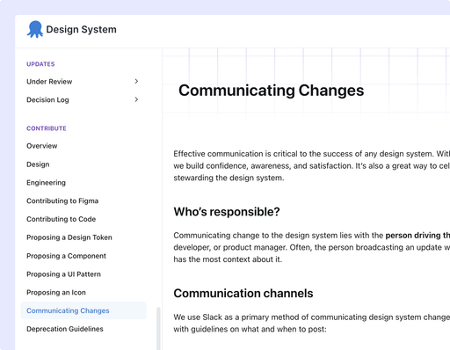
Task: Open the Under Review section
Action: [x=49, y=82]
